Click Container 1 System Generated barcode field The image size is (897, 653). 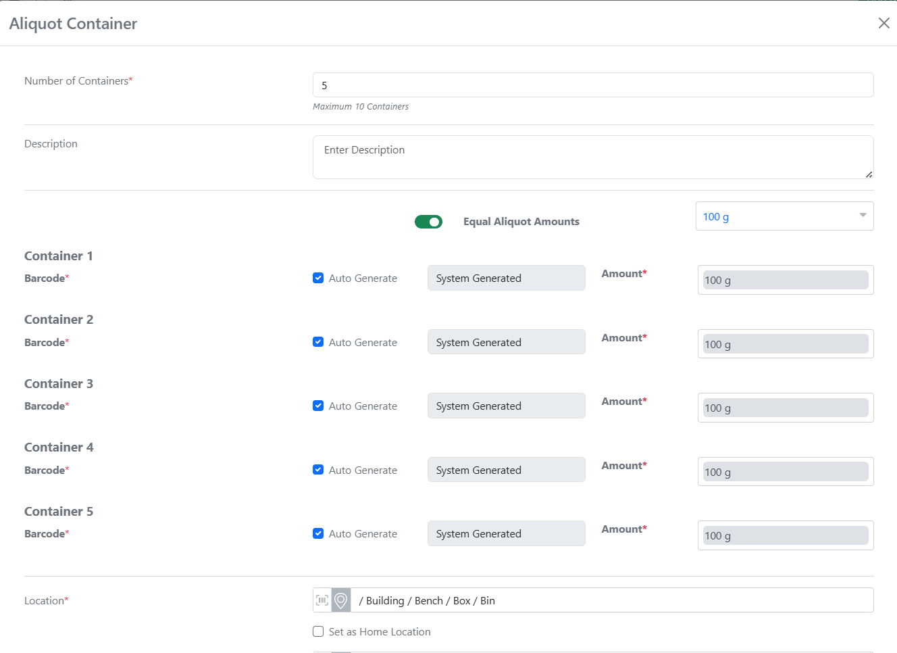coord(506,278)
